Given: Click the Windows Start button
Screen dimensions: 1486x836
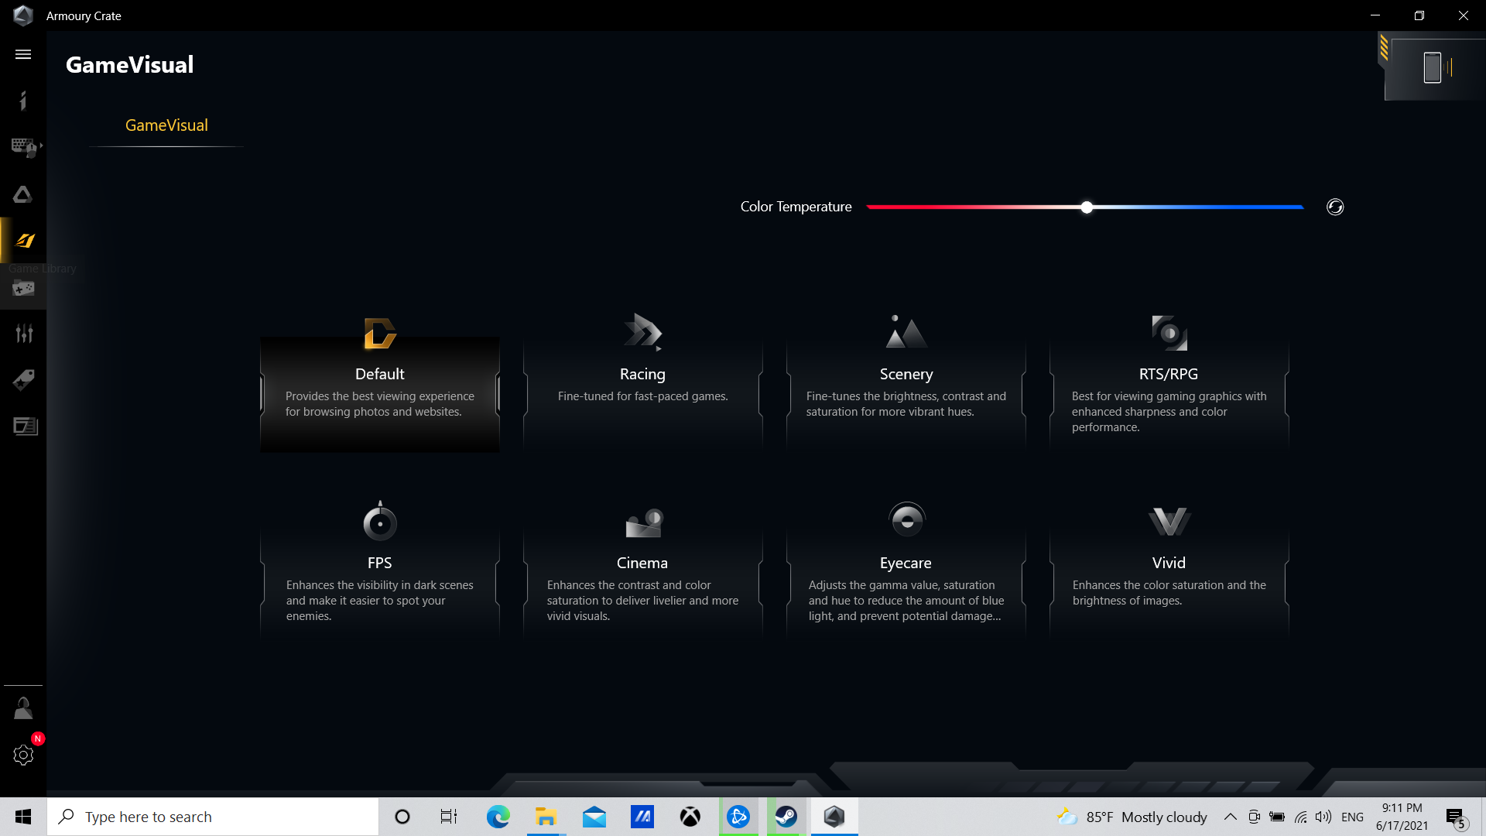Looking at the screenshot, I should (x=23, y=817).
